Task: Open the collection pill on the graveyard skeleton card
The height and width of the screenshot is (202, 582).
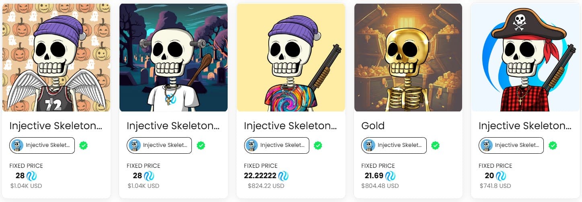Action: pyautogui.click(x=159, y=145)
